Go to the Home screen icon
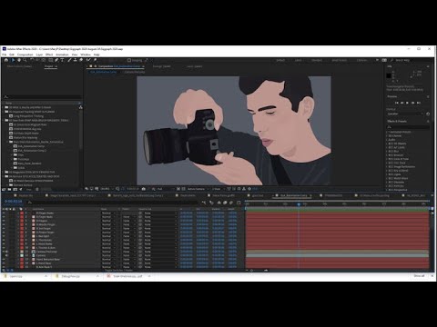The height and width of the screenshot is (327, 437). click(6, 60)
